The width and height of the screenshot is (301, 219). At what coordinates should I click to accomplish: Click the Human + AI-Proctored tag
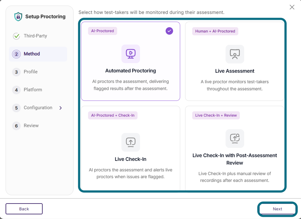point(215,31)
